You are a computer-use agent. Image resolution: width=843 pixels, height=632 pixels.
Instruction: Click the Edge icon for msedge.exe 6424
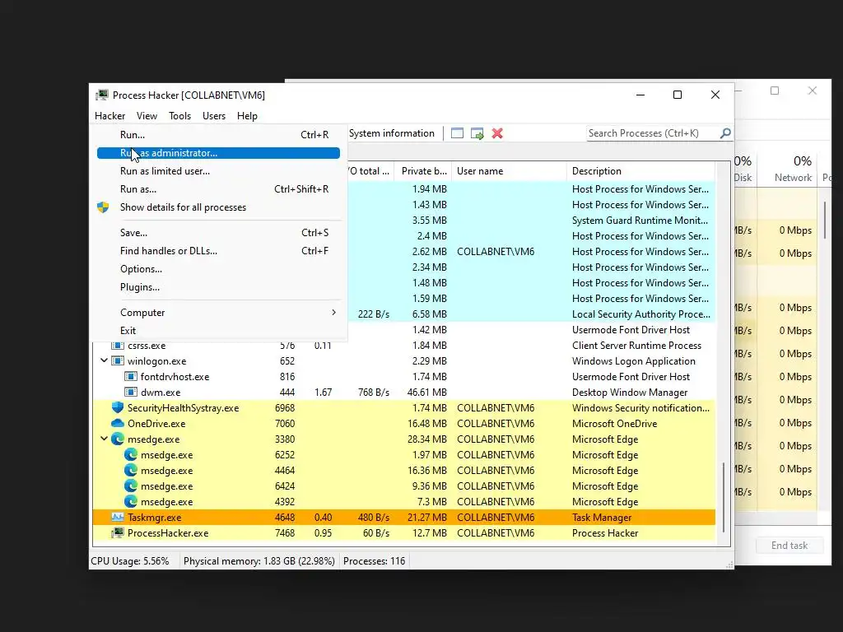click(131, 486)
